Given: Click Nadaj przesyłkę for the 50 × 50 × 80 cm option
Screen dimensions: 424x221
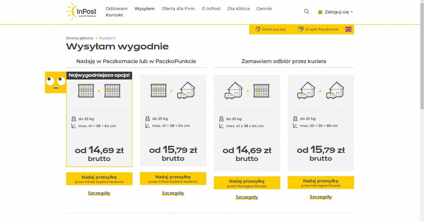Looking at the screenshot, I should pyautogui.click(x=321, y=183).
